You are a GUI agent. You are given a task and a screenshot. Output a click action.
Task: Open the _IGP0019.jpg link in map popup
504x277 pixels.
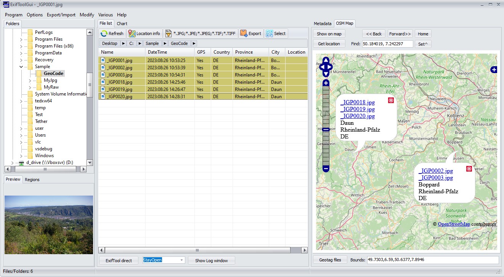[x=358, y=109]
